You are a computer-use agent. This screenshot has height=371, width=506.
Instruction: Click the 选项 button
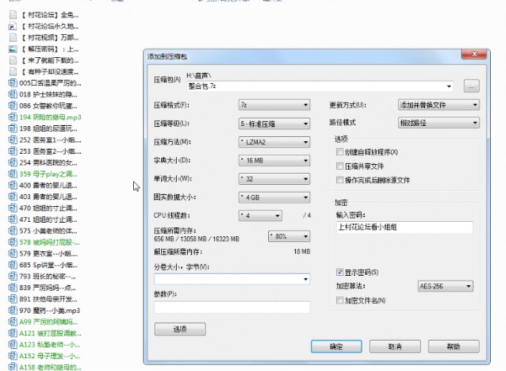click(180, 329)
